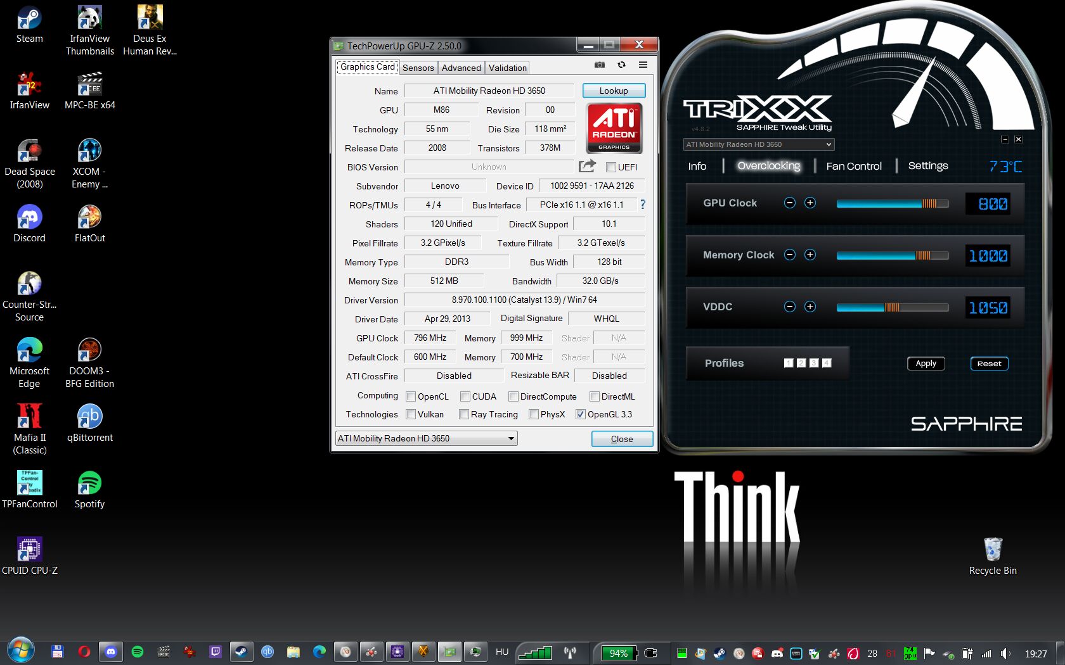Image resolution: width=1065 pixels, height=665 pixels.
Task: Decrease Memory Clock with minus button
Action: (x=789, y=255)
